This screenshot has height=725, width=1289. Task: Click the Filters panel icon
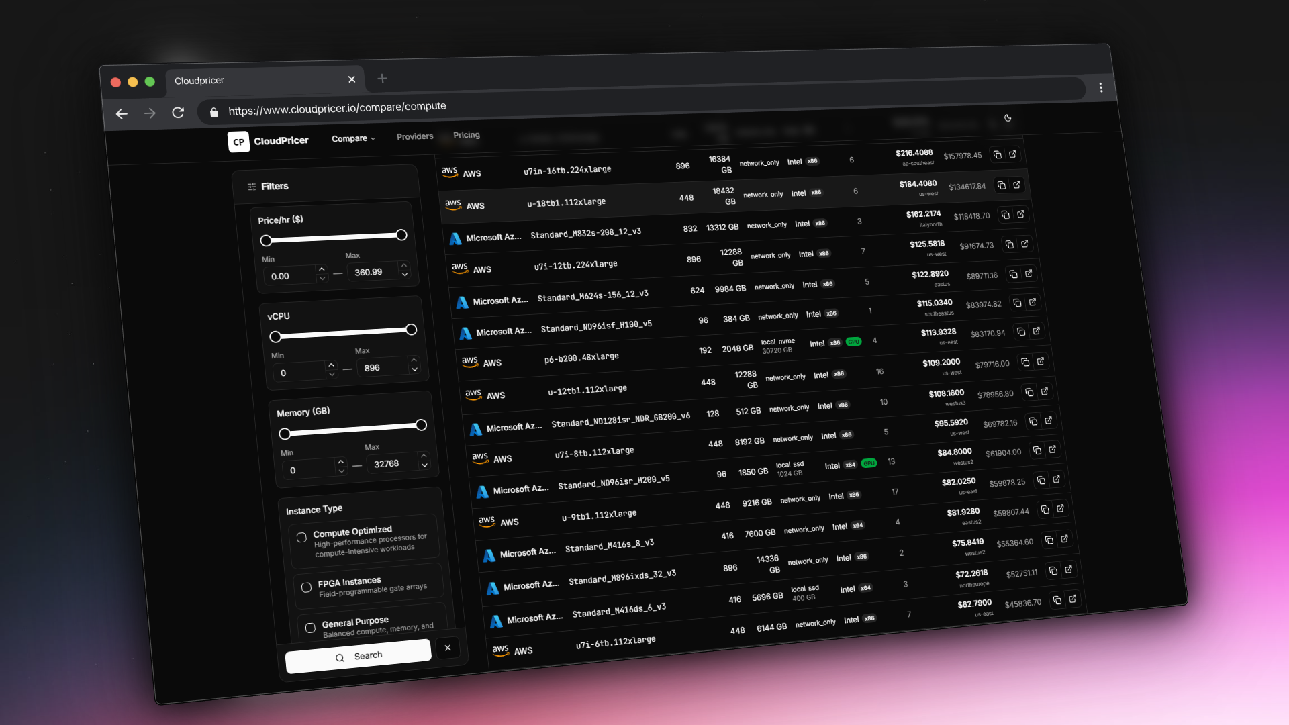point(251,186)
